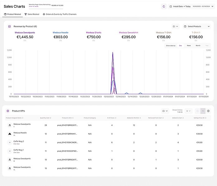This screenshot has height=186, width=217.
Task: Go to next page of Product KPIs
Action: pyautogui.click(x=208, y=111)
